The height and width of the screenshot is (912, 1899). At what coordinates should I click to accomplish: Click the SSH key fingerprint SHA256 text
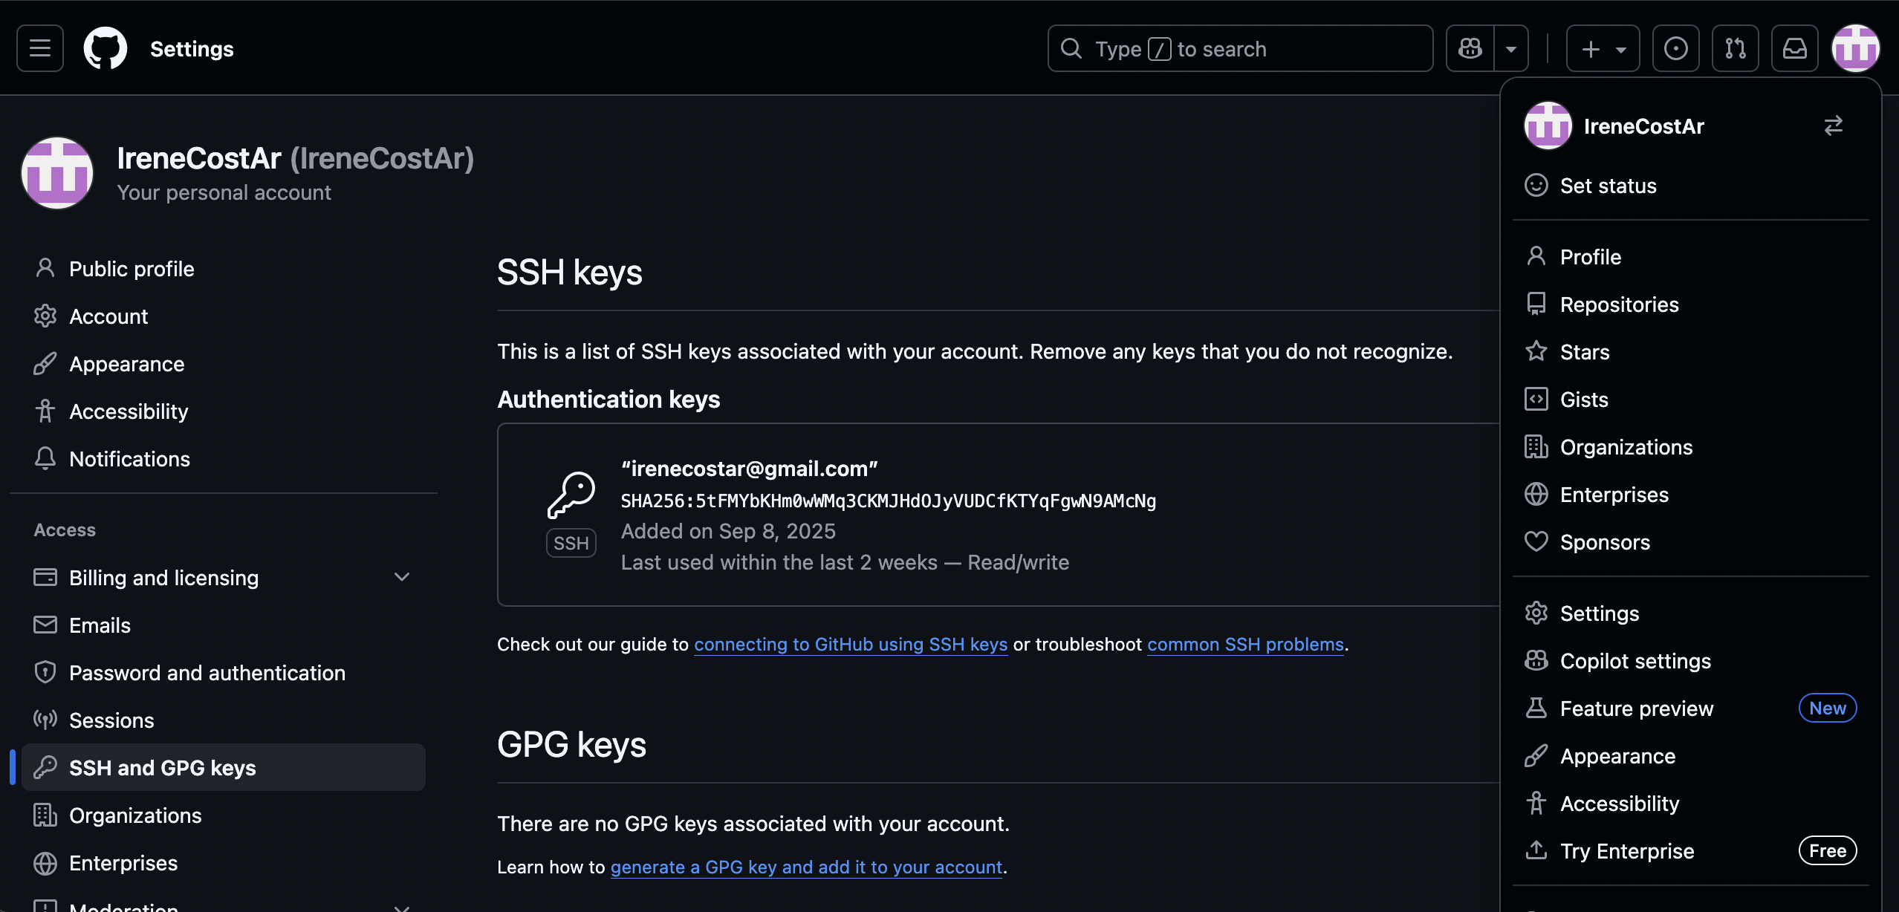[x=889, y=501]
